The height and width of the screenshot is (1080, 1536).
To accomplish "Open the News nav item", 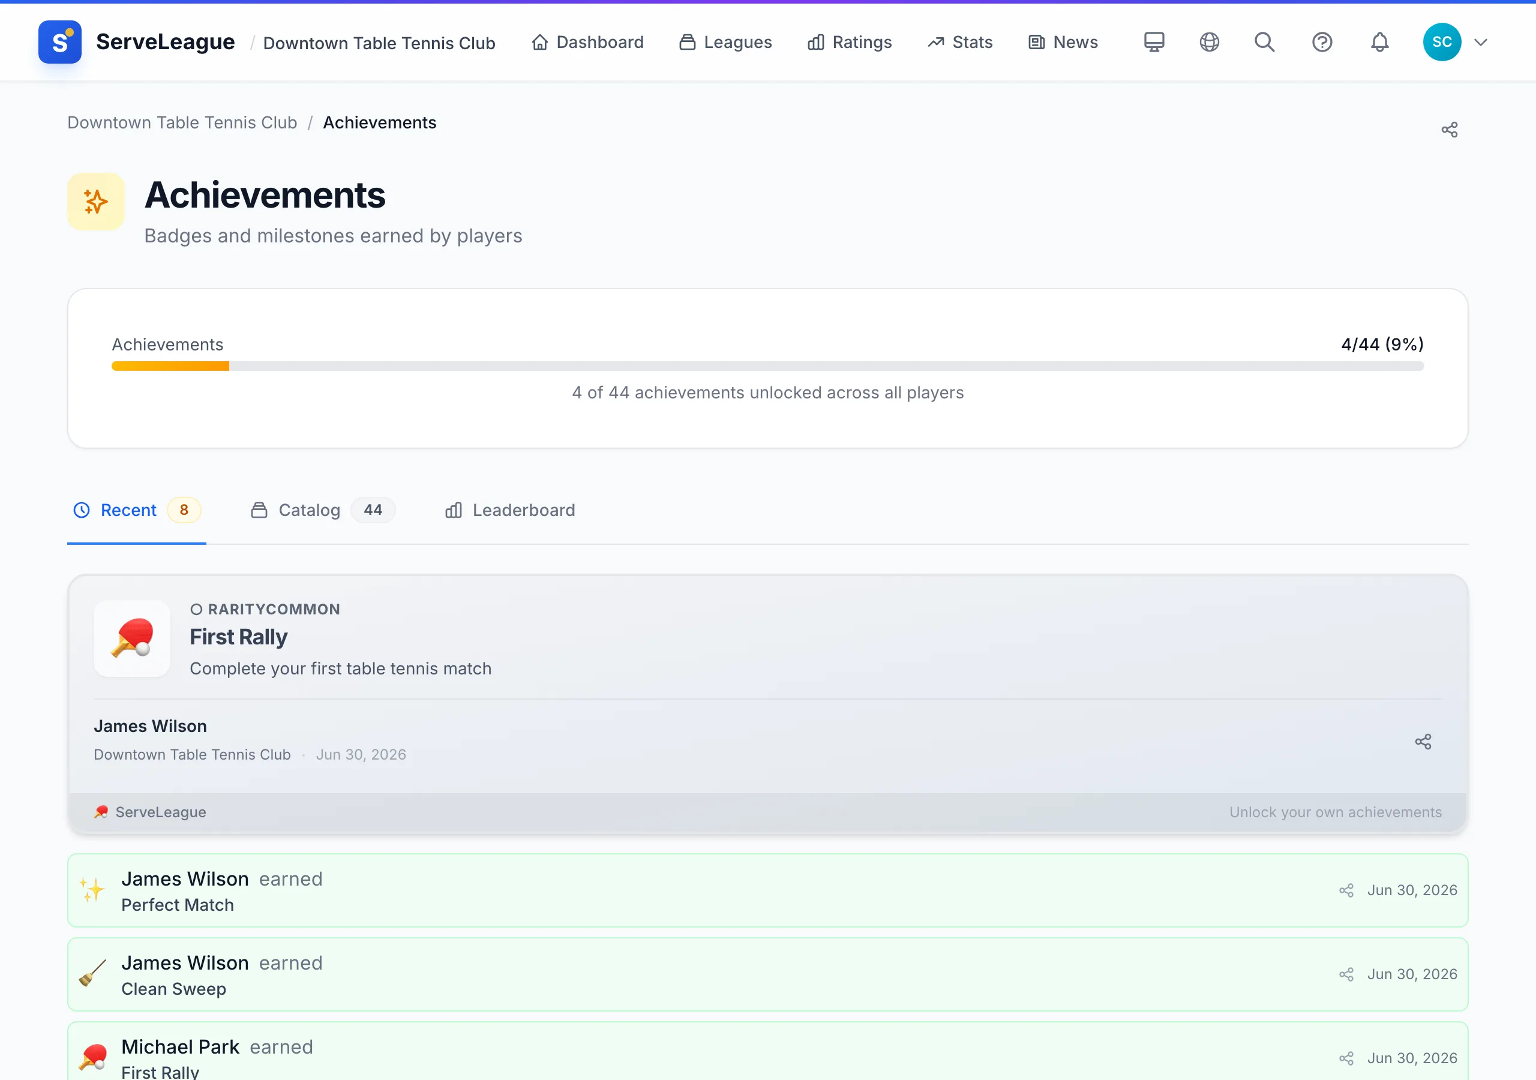I will pos(1063,42).
